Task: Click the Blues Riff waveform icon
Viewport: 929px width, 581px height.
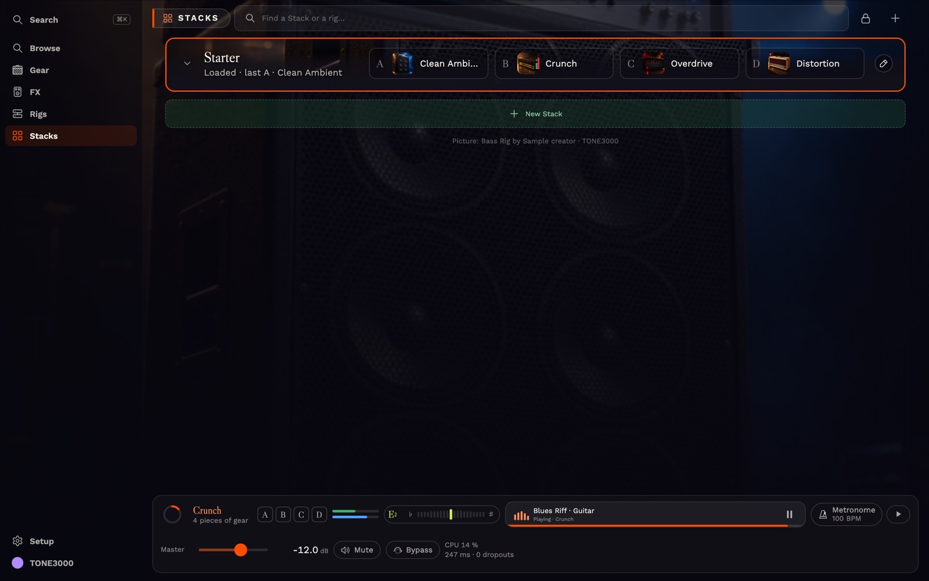Action: (x=521, y=515)
